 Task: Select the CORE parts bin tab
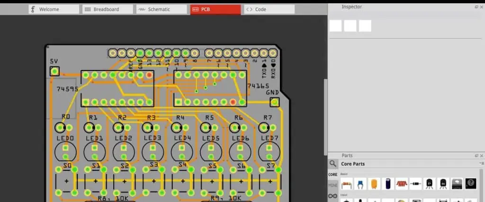click(x=333, y=175)
